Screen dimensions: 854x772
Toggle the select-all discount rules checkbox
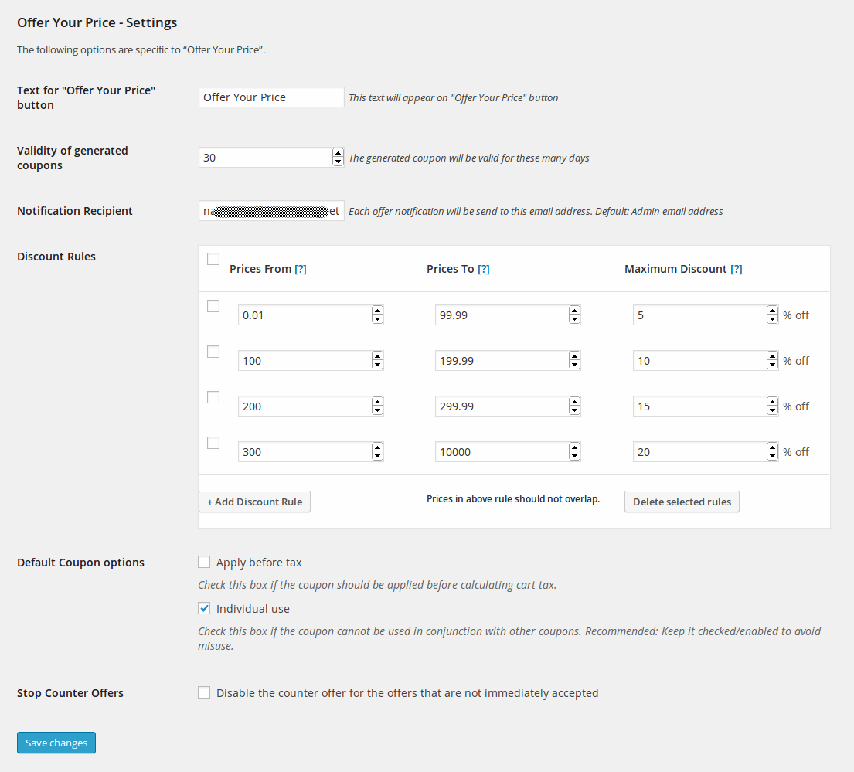213,259
